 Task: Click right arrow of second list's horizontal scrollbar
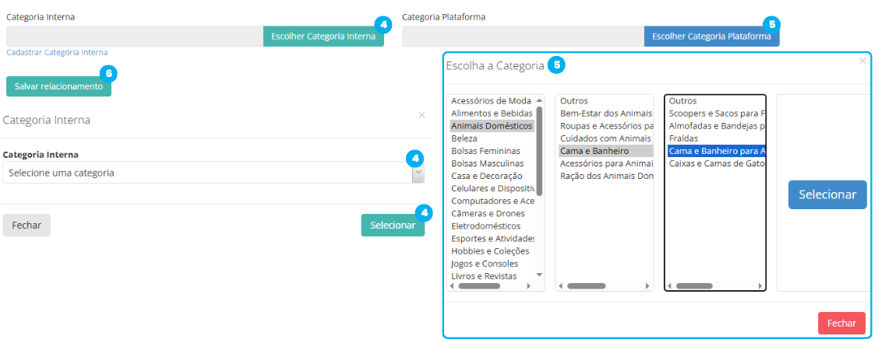pyautogui.click(x=648, y=286)
